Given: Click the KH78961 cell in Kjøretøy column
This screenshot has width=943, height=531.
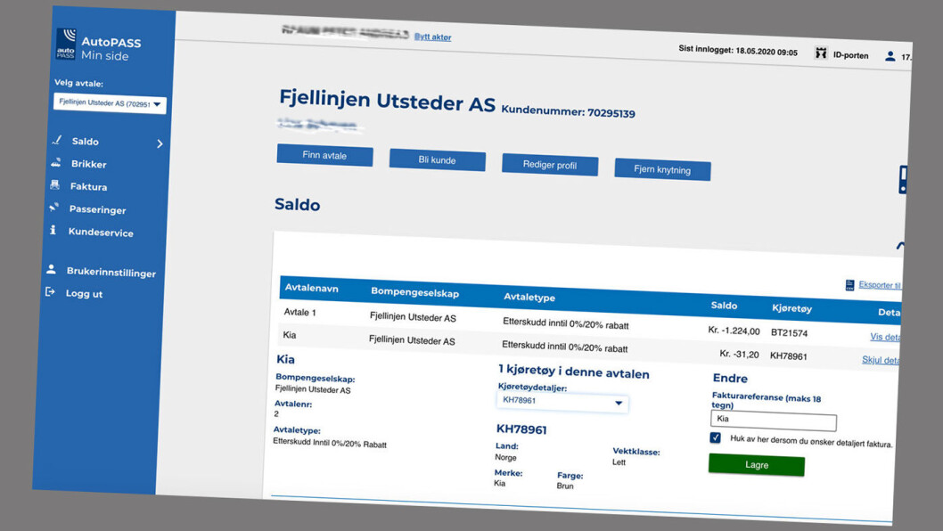Looking at the screenshot, I should [x=789, y=356].
